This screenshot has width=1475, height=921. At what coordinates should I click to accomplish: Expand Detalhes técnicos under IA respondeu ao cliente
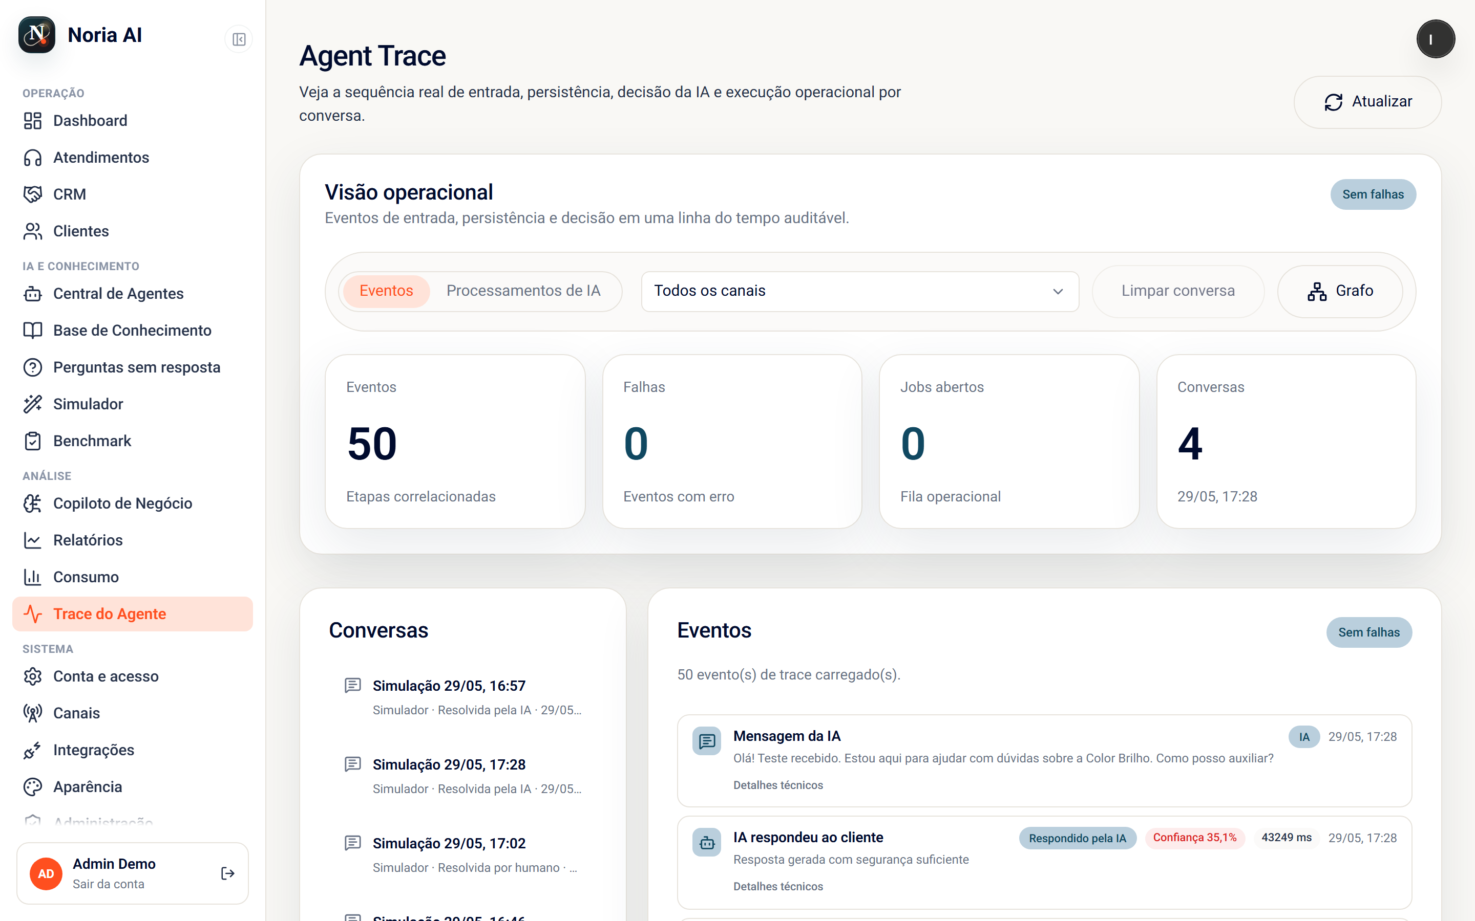(778, 886)
